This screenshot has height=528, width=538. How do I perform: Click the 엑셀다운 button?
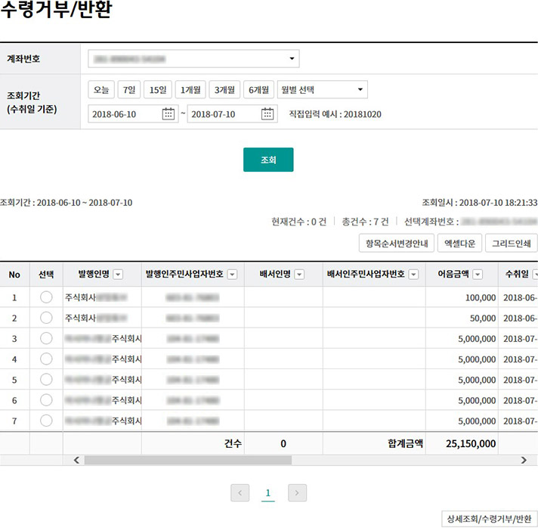click(459, 244)
